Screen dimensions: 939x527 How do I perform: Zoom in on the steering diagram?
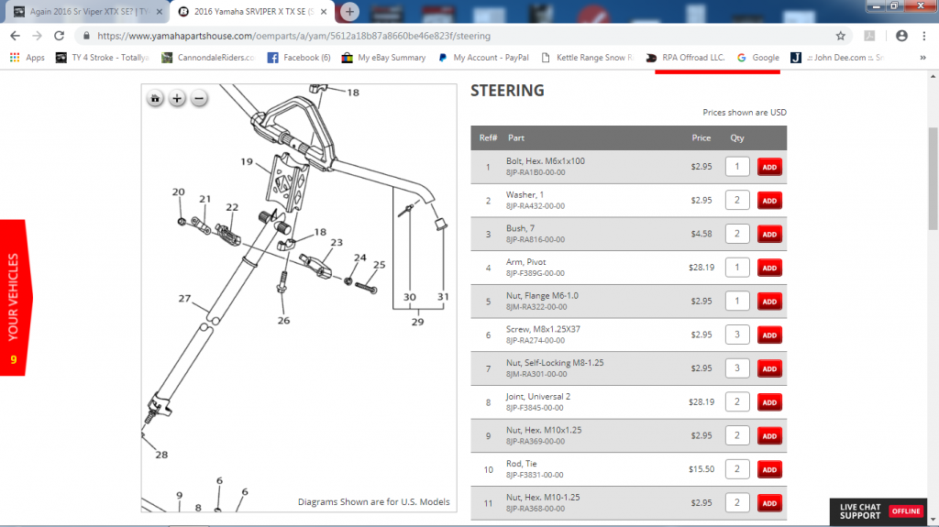point(177,98)
